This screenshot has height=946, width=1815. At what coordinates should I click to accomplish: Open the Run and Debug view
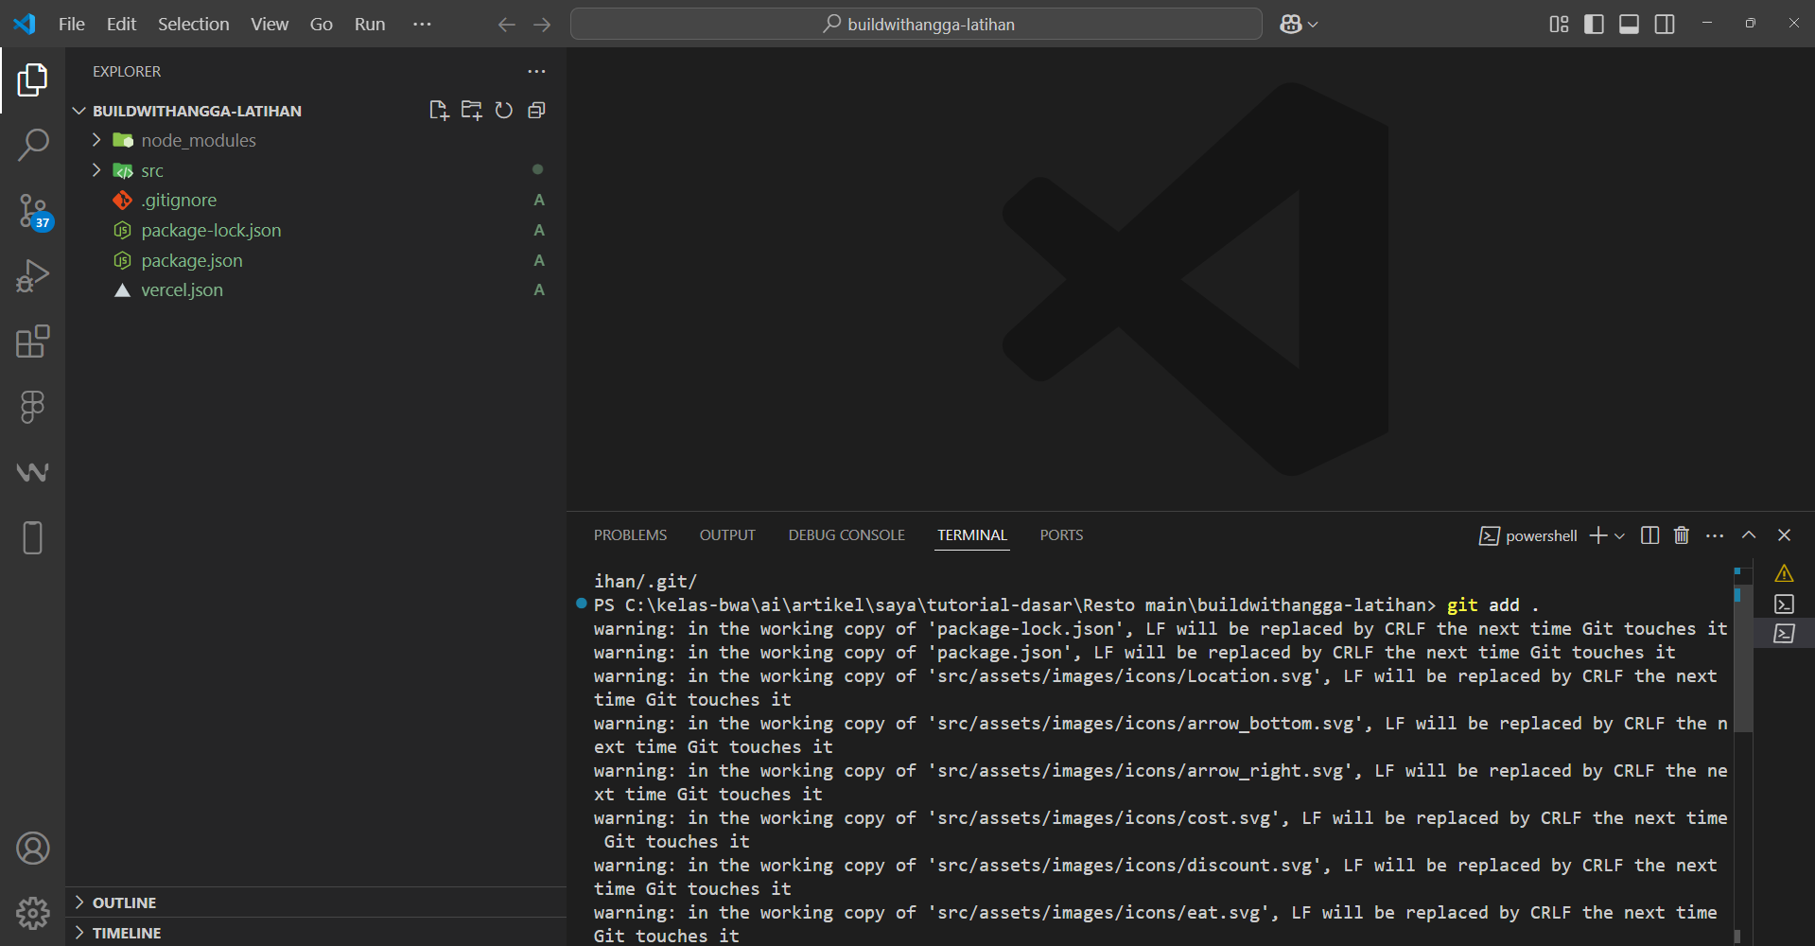click(33, 275)
